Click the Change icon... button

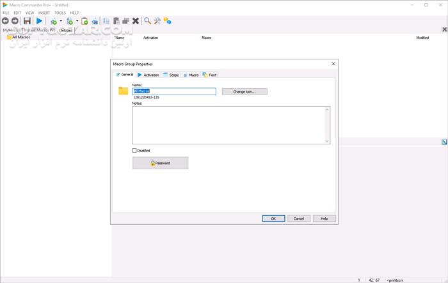tap(244, 91)
